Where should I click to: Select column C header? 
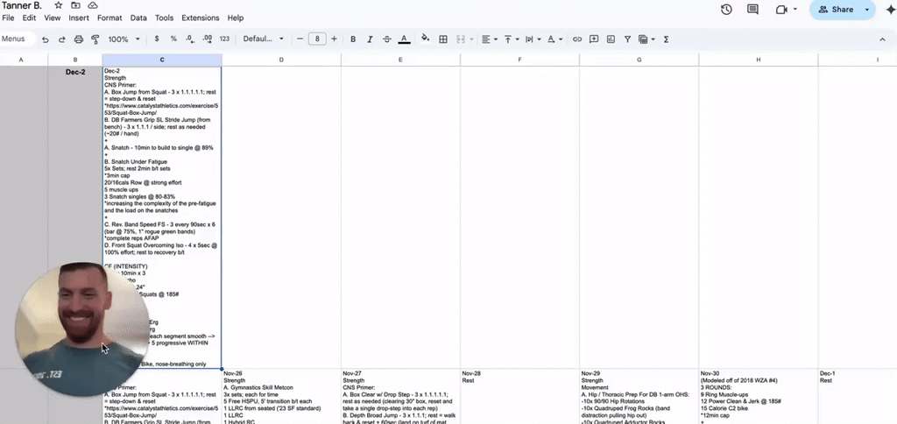(x=162, y=60)
